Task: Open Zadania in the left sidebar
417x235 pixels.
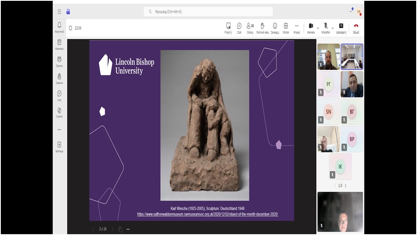Action: pyautogui.click(x=59, y=78)
